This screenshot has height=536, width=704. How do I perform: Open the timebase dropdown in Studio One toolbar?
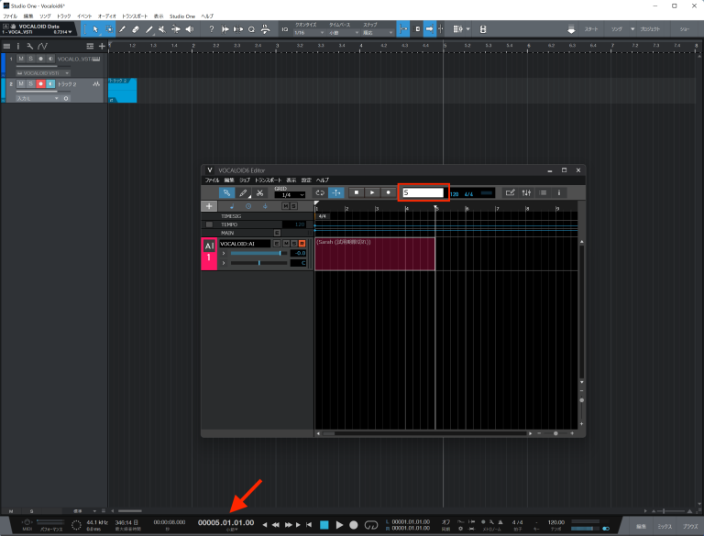[x=344, y=33]
